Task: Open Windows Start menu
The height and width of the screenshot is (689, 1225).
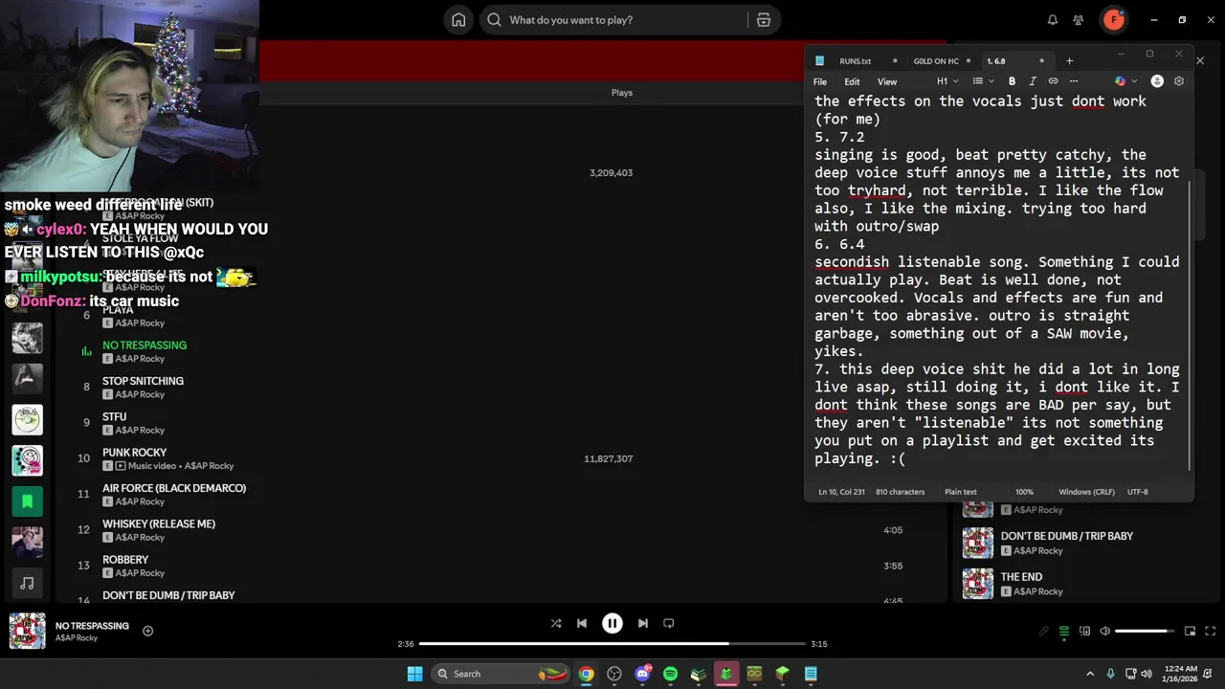Action: pos(414,674)
